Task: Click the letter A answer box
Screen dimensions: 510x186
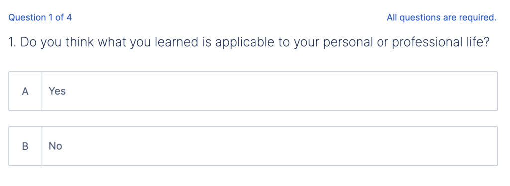Action: click(x=25, y=91)
